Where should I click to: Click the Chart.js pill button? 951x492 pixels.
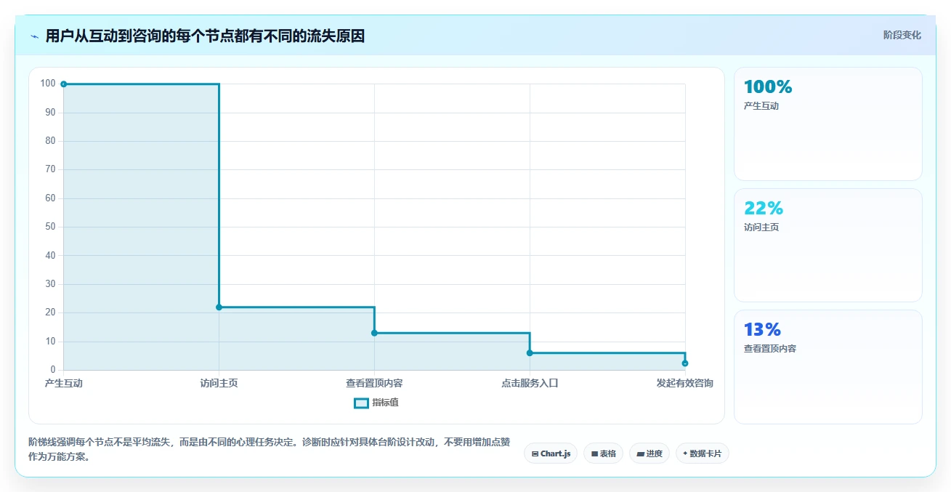click(551, 453)
